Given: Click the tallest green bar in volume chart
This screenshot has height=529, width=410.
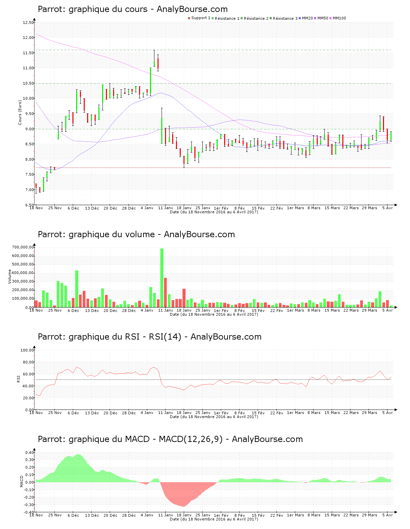Looking at the screenshot, I should pos(162,278).
